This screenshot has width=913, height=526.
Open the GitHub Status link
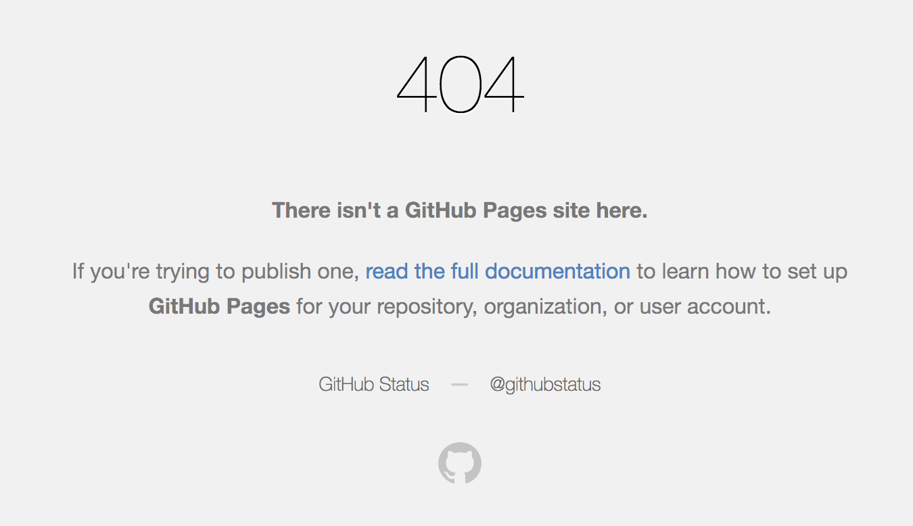pos(374,384)
